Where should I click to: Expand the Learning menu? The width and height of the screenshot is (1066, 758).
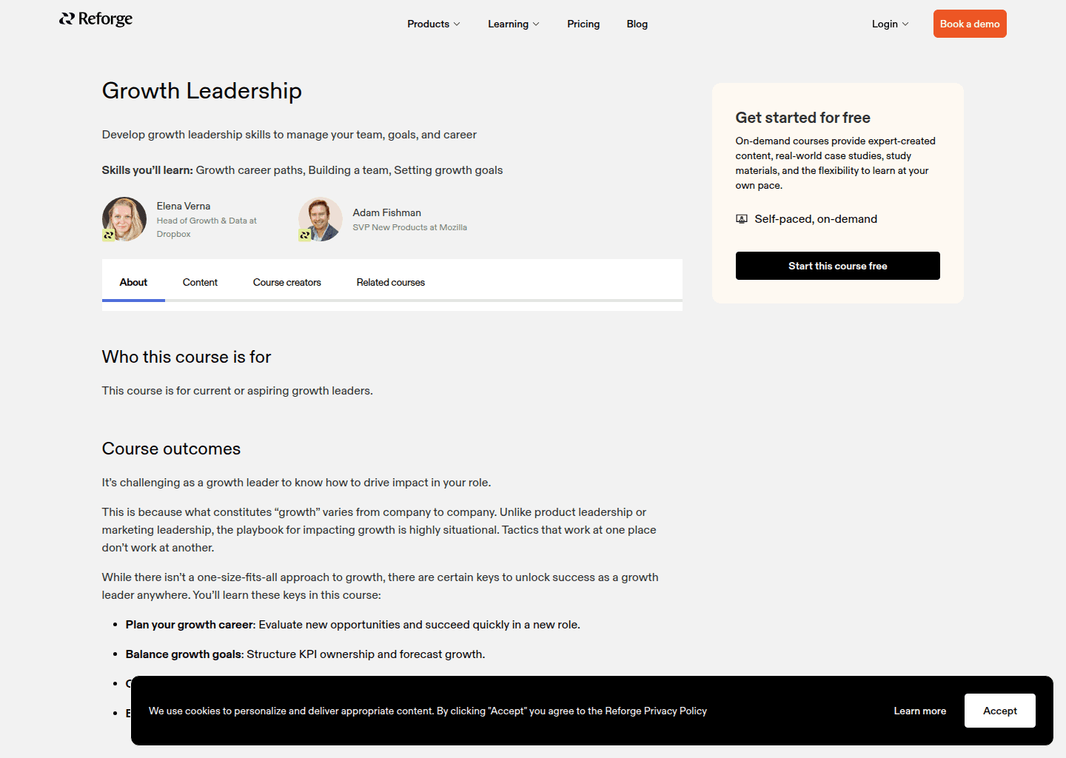point(513,24)
